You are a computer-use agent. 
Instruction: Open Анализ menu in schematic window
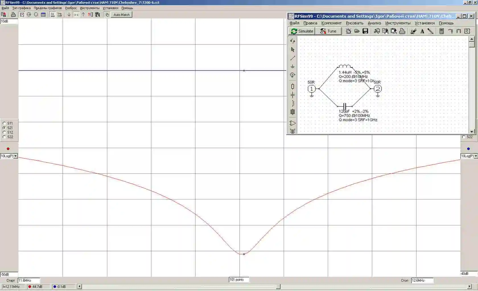[374, 23]
